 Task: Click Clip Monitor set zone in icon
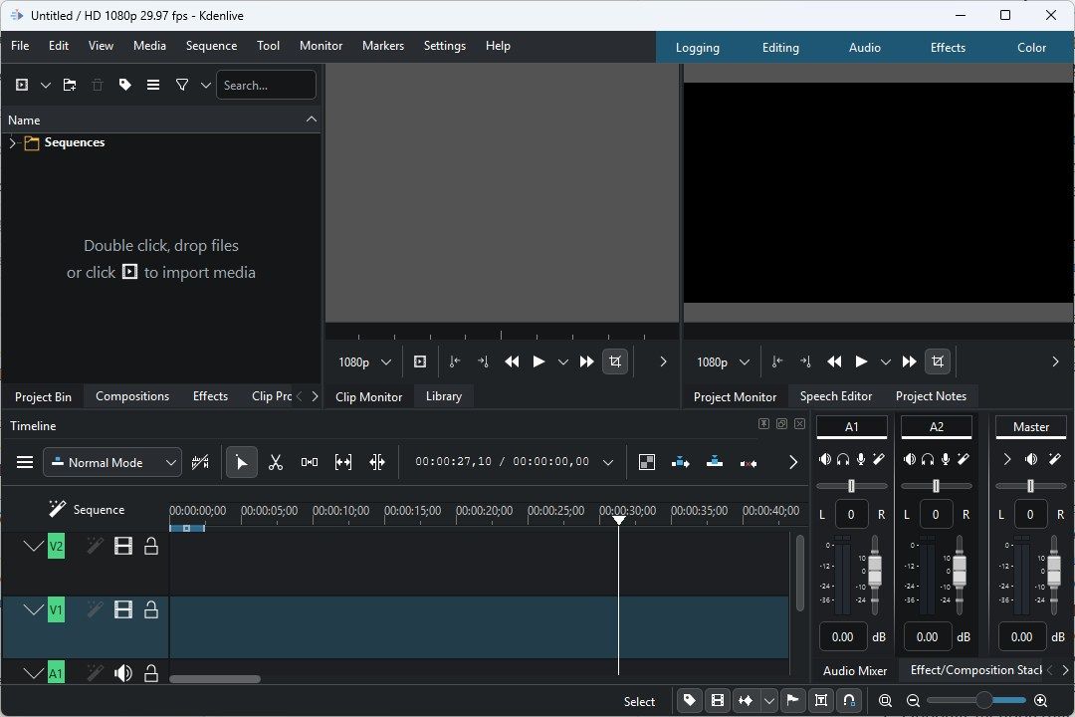pos(455,361)
